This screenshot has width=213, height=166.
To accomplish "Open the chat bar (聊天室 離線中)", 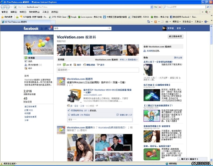I will [192, 159].
